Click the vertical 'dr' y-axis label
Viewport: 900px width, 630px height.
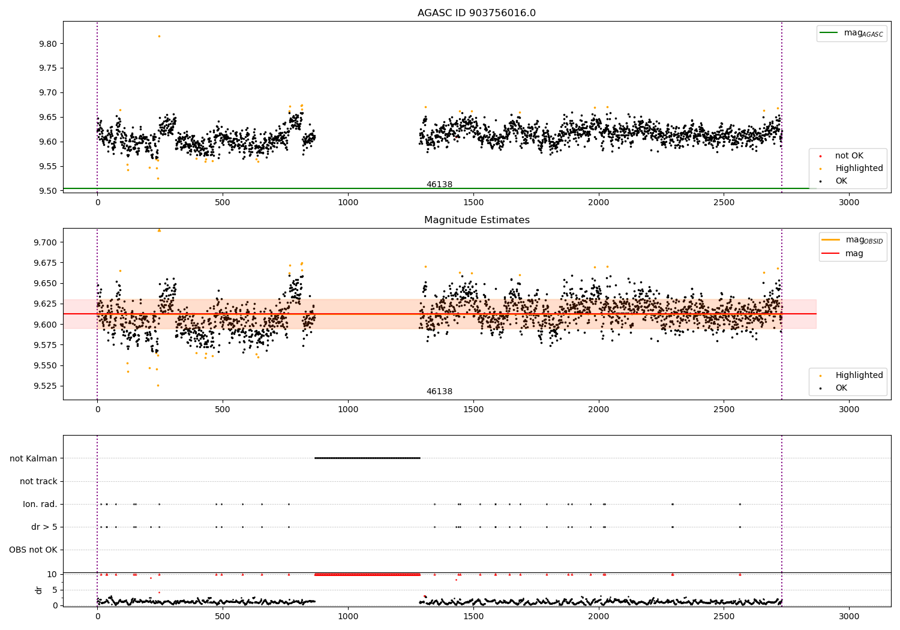click(x=39, y=590)
